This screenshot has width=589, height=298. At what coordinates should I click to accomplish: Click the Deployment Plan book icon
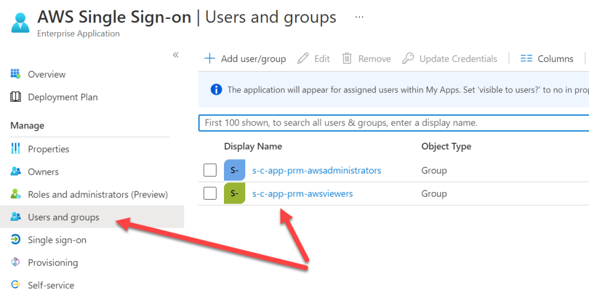point(16,97)
